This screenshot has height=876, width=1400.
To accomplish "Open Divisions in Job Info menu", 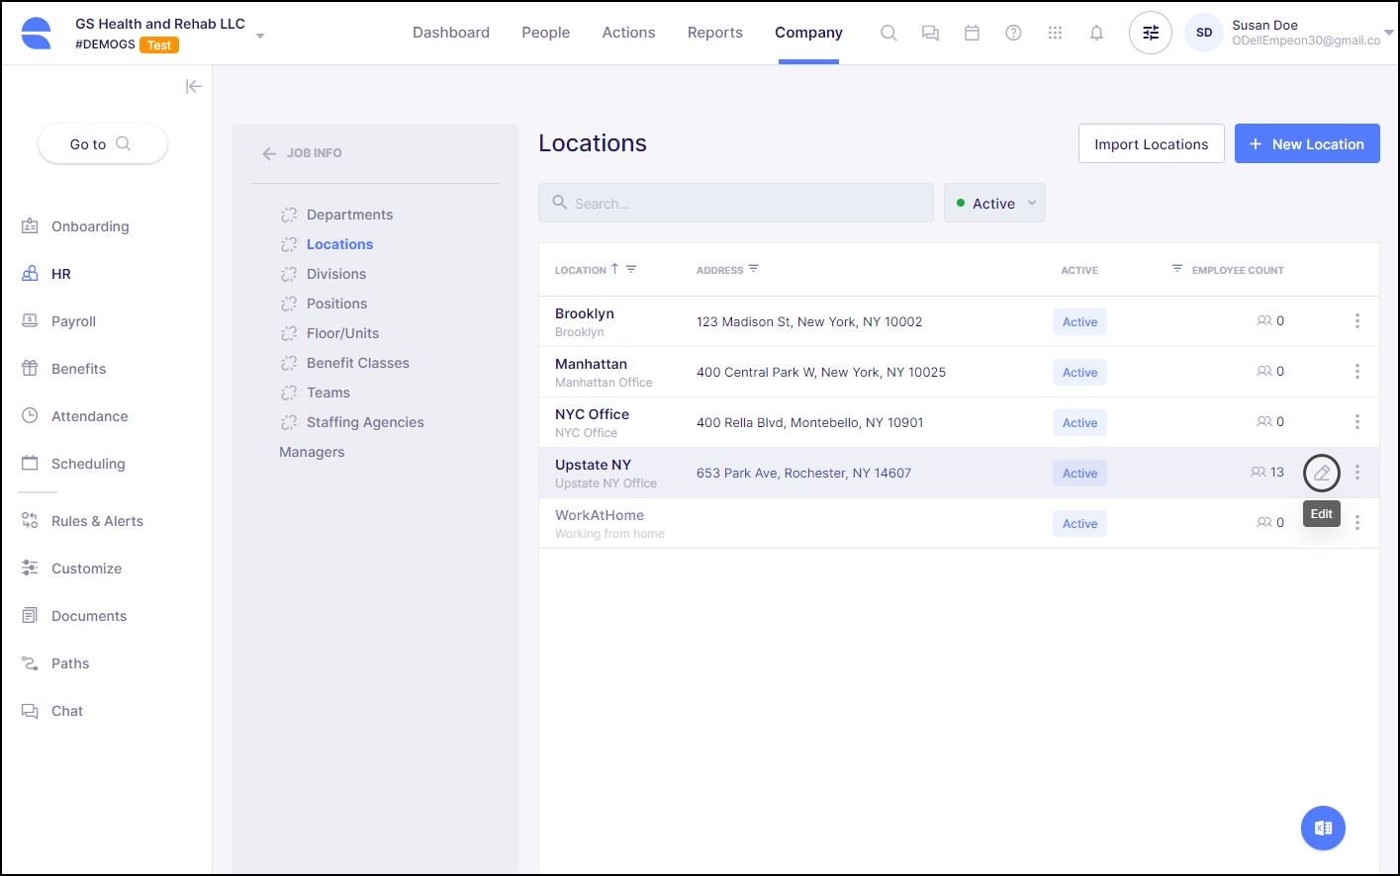I will [336, 274].
